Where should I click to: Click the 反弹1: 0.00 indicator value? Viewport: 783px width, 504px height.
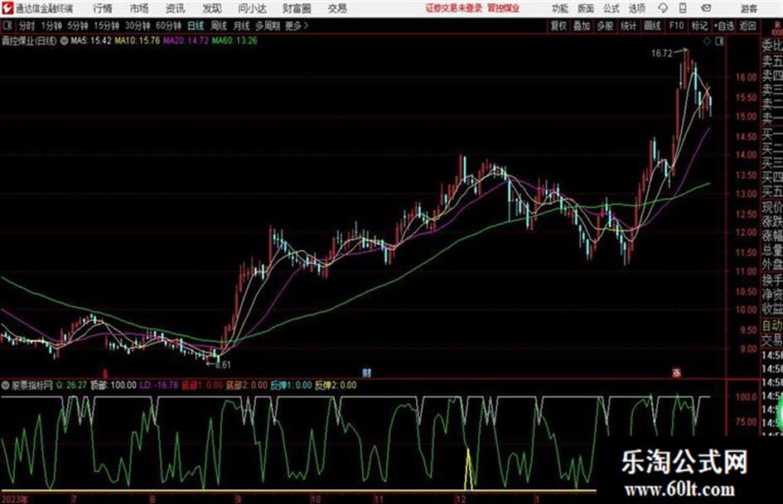pyautogui.click(x=291, y=385)
